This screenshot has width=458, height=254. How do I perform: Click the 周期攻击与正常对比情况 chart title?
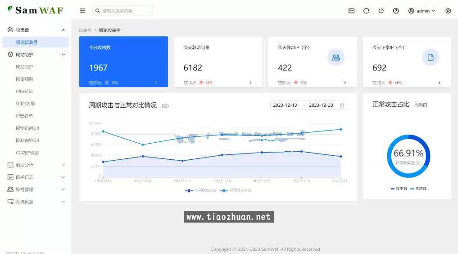(x=122, y=105)
